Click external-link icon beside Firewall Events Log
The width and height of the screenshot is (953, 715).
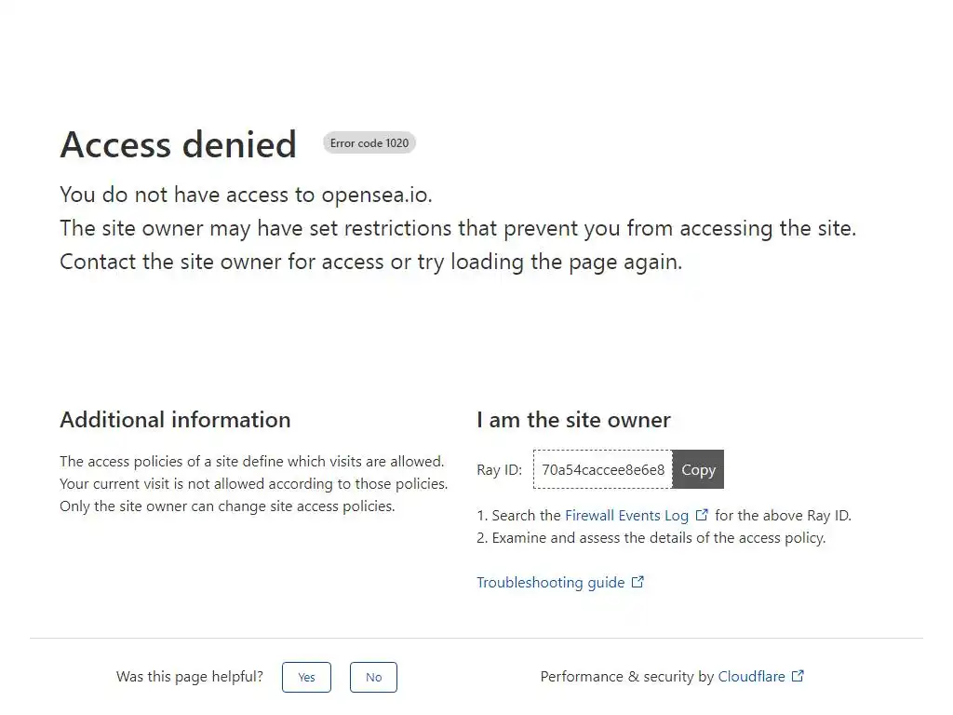tap(702, 515)
